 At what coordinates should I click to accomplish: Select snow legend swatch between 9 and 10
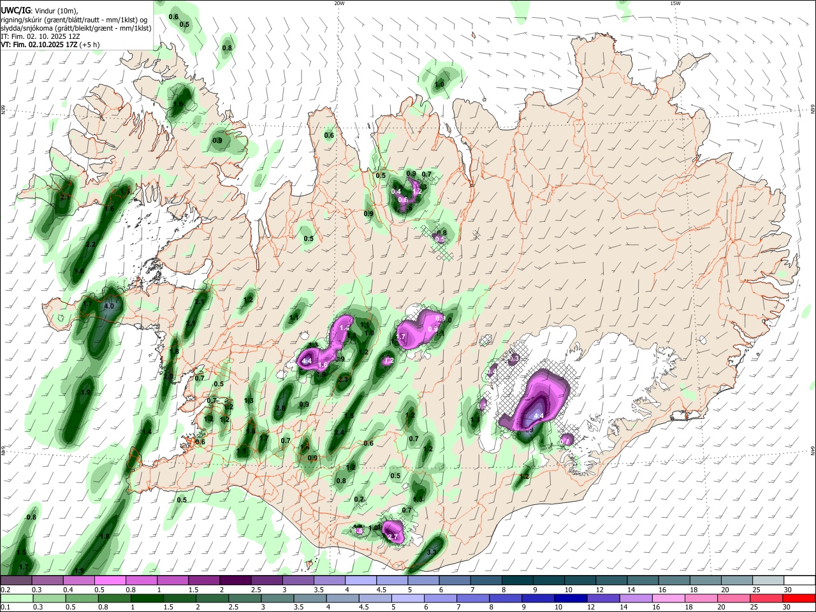coord(549,581)
